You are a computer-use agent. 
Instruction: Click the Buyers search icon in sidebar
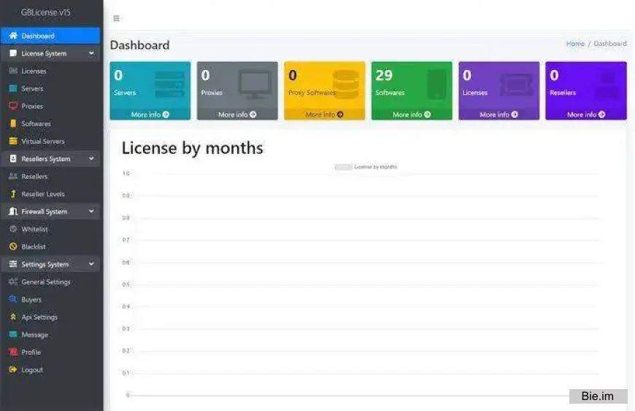13,300
